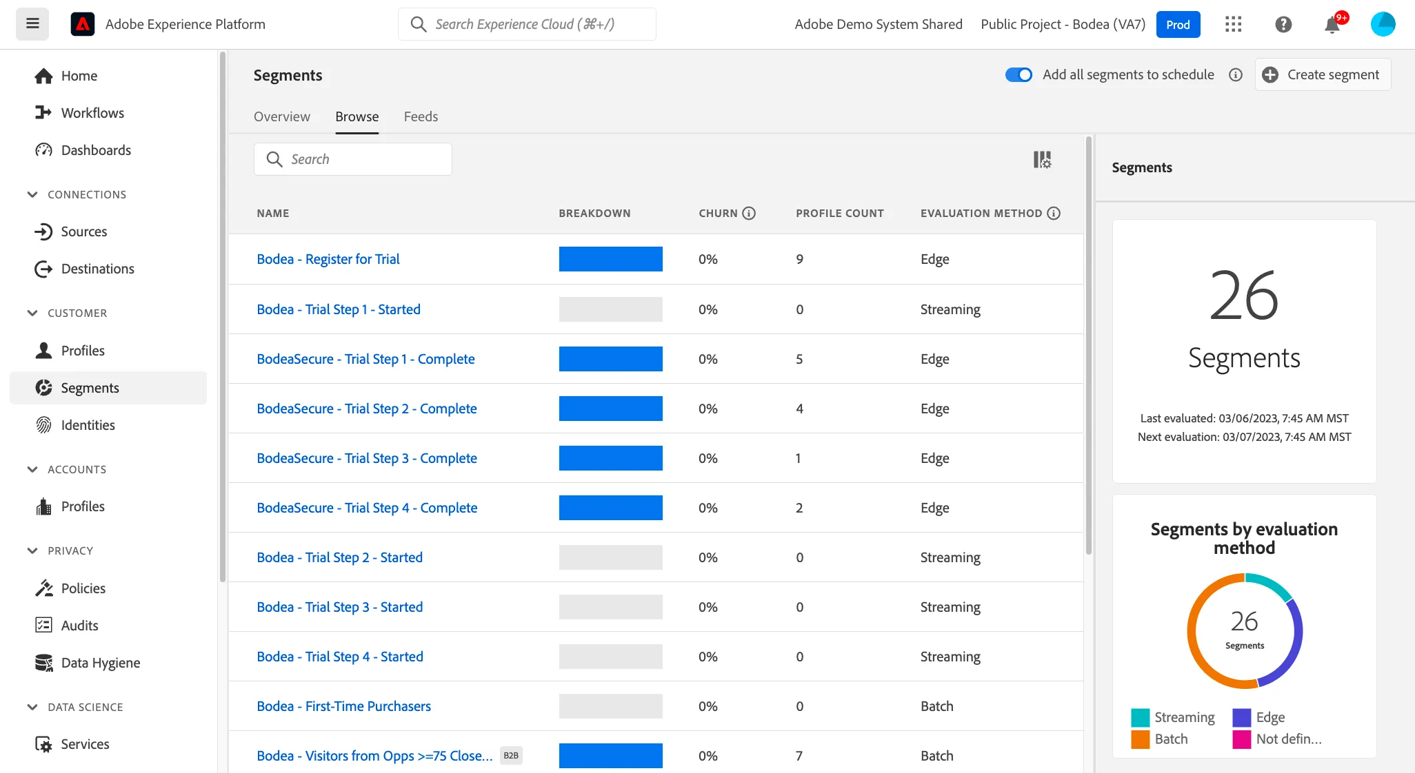Go to Home in the sidebar
Viewport: 1415px width, 773px height.
point(109,76)
